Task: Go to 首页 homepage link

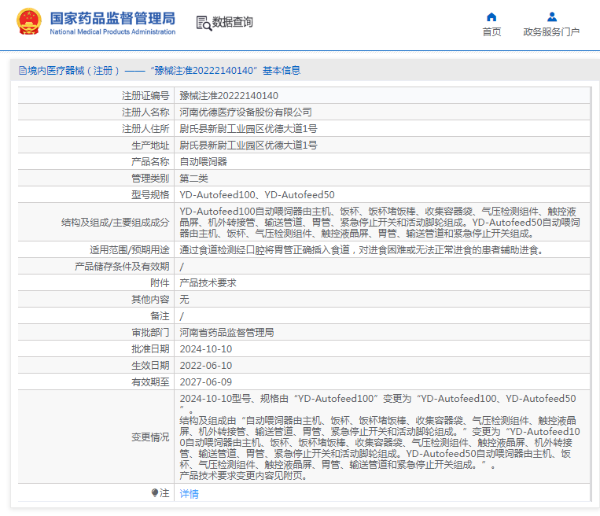Action: point(491,31)
